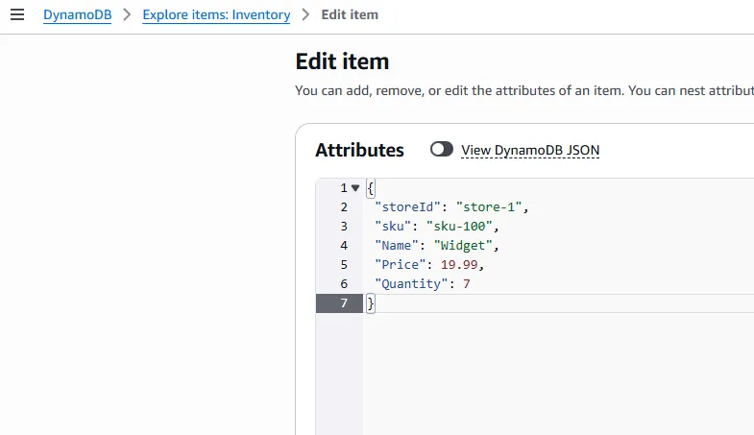Image resolution: width=754 pixels, height=435 pixels.
Task: Select line number 3 in gutter
Action: [x=343, y=227]
